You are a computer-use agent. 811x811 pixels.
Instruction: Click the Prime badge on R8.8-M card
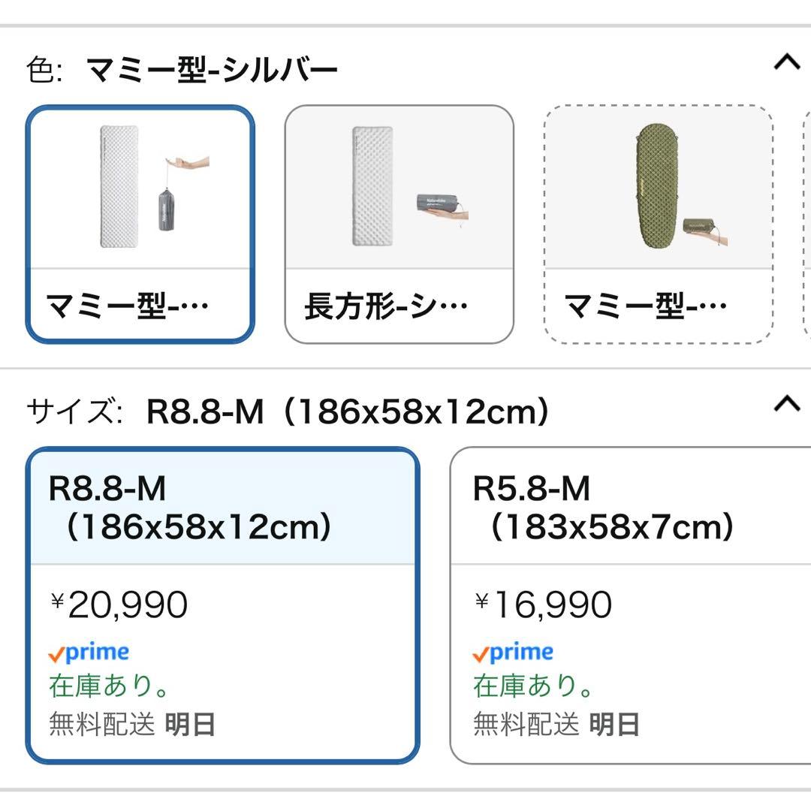coord(89,652)
